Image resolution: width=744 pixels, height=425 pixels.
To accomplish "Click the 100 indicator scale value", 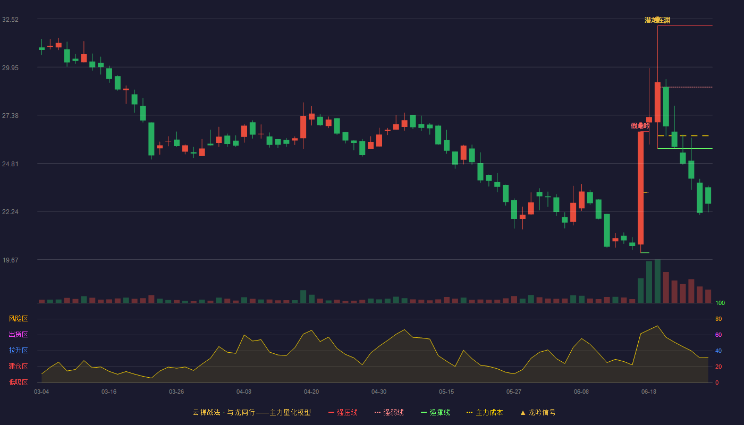I will [x=720, y=303].
